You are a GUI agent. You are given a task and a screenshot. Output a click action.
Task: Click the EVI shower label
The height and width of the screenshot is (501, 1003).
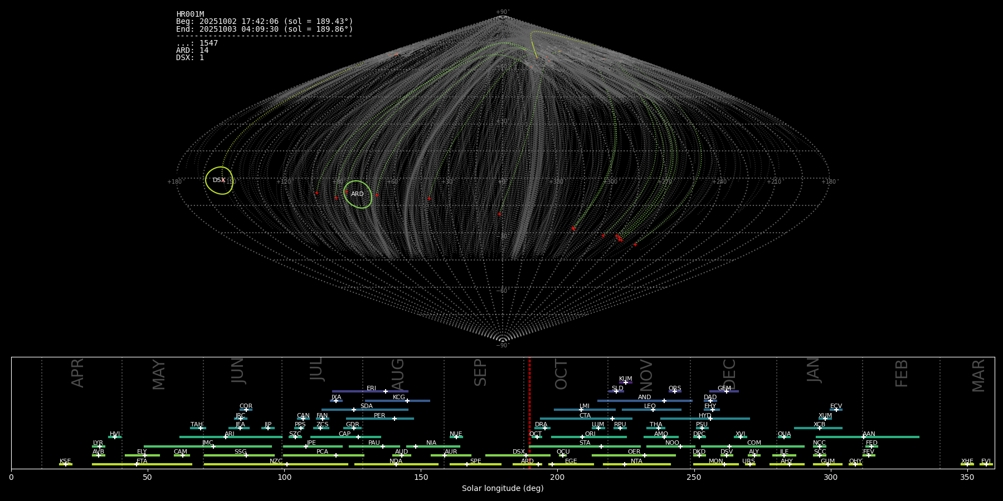(986, 461)
